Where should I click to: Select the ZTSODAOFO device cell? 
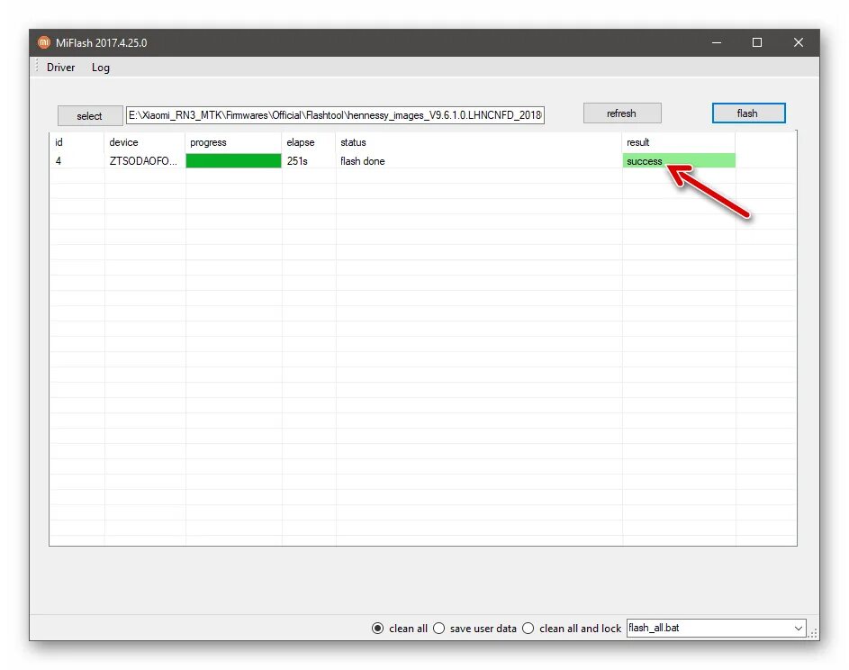[x=144, y=161]
